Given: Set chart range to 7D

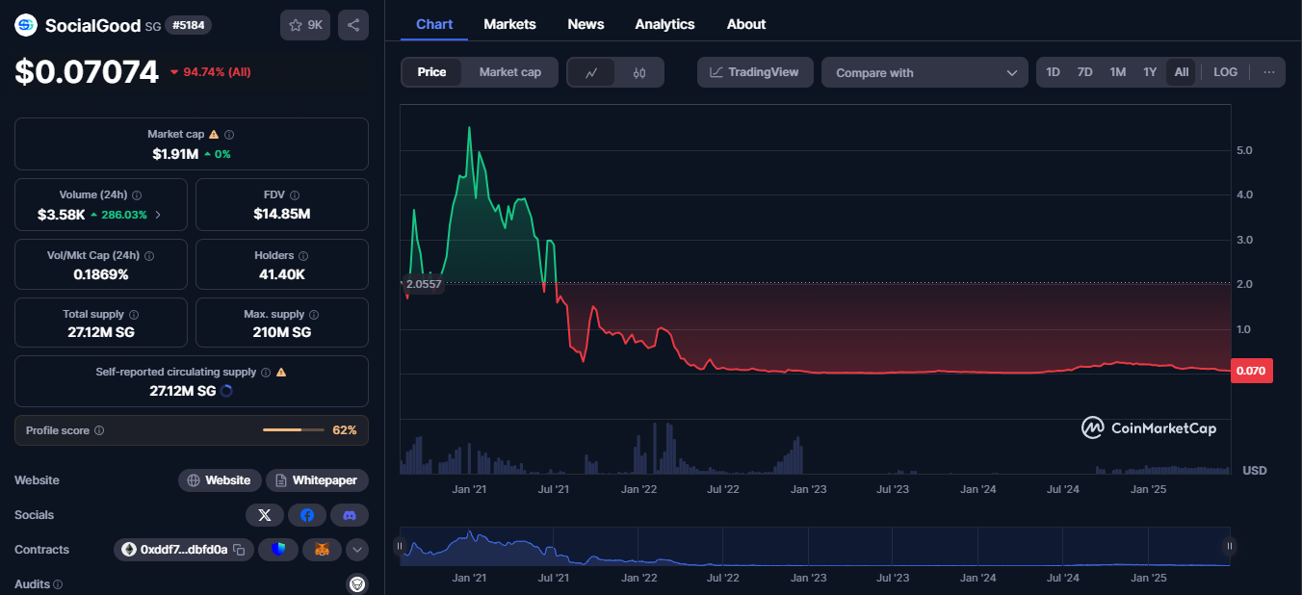Looking at the screenshot, I should pos(1084,72).
